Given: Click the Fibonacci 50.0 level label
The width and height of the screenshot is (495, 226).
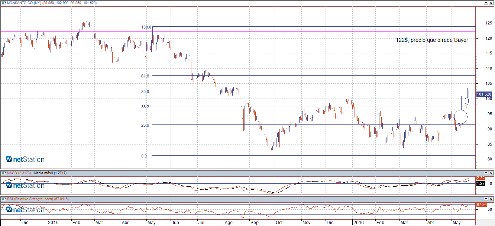Looking at the screenshot, I should pyautogui.click(x=145, y=91).
